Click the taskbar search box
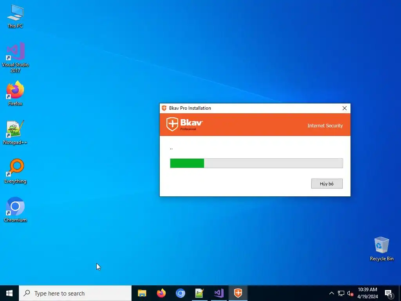The height and width of the screenshot is (301, 401). [75, 293]
